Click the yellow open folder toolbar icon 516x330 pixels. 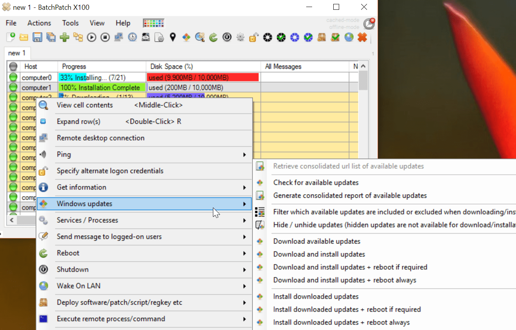(24, 37)
